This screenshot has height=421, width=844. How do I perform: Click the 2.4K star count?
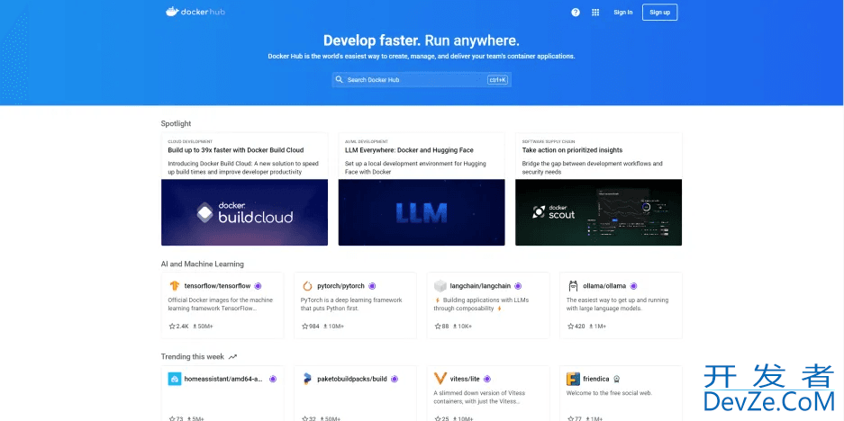click(x=183, y=326)
